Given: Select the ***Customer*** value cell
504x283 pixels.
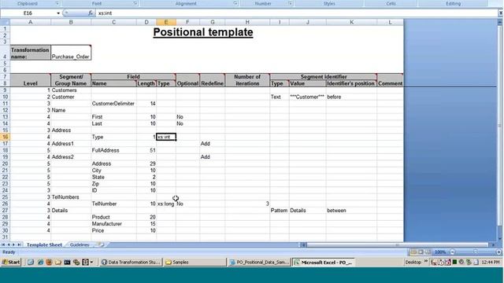Looking at the screenshot, I should pos(307,97).
